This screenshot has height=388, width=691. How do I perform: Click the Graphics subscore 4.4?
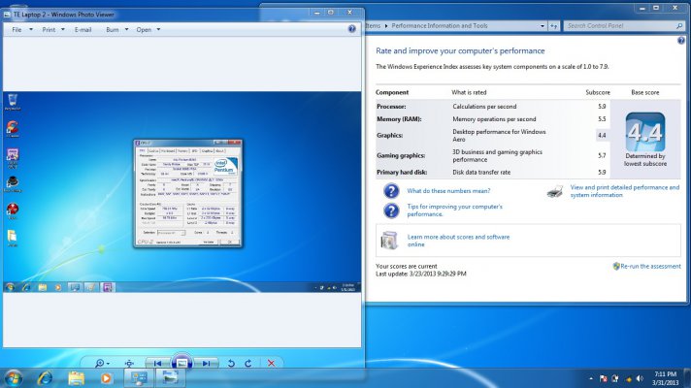602,135
